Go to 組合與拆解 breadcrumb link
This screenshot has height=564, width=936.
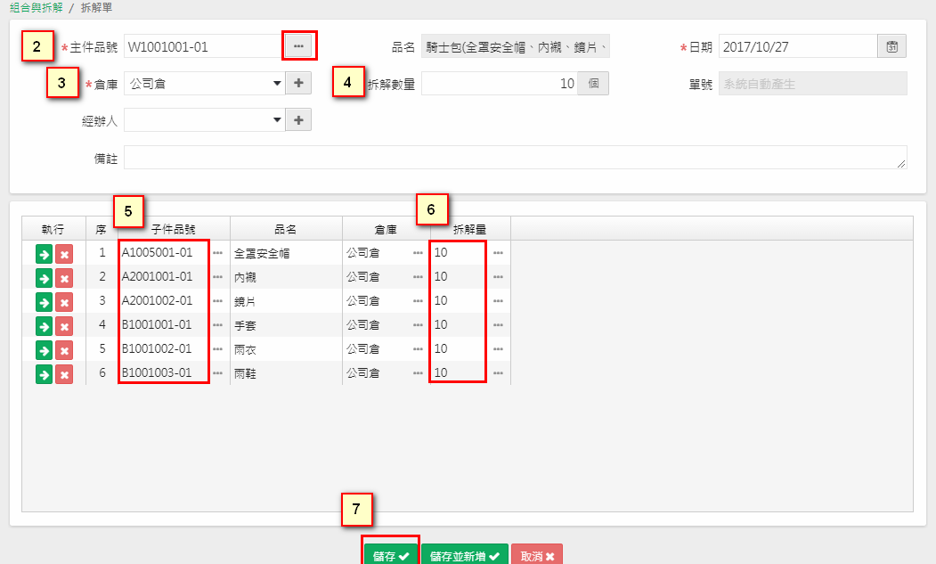pyautogui.click(x=36, y=8)
